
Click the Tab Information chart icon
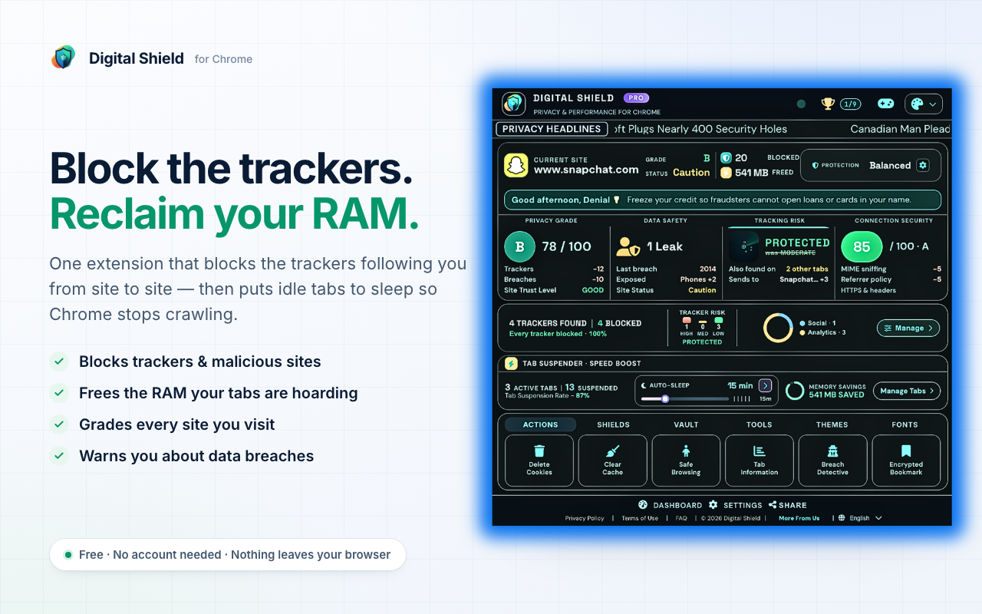[760, 451]
